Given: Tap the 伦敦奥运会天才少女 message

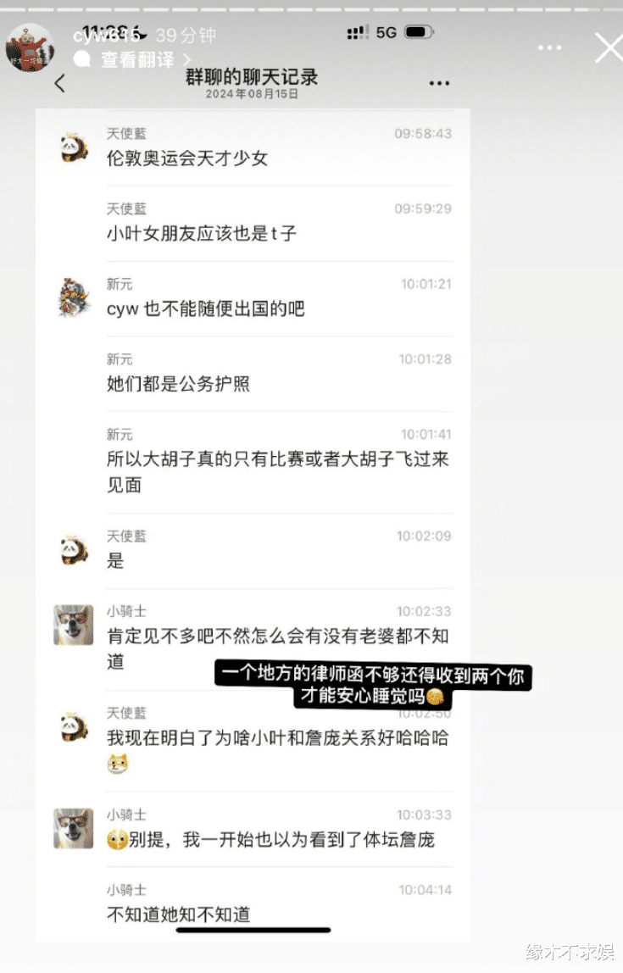Looking at the screenshot, I should 187,158.
